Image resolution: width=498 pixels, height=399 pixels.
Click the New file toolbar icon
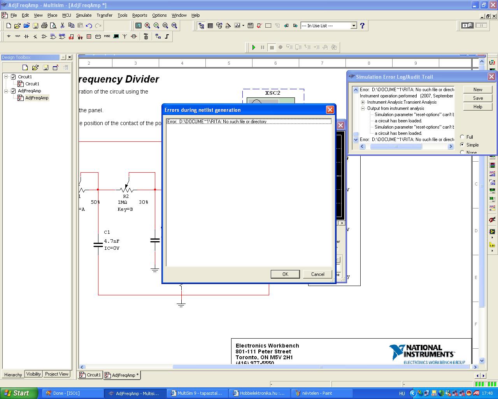(9, 26)
